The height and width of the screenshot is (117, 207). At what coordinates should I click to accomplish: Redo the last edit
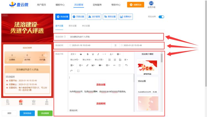[71, 71]
